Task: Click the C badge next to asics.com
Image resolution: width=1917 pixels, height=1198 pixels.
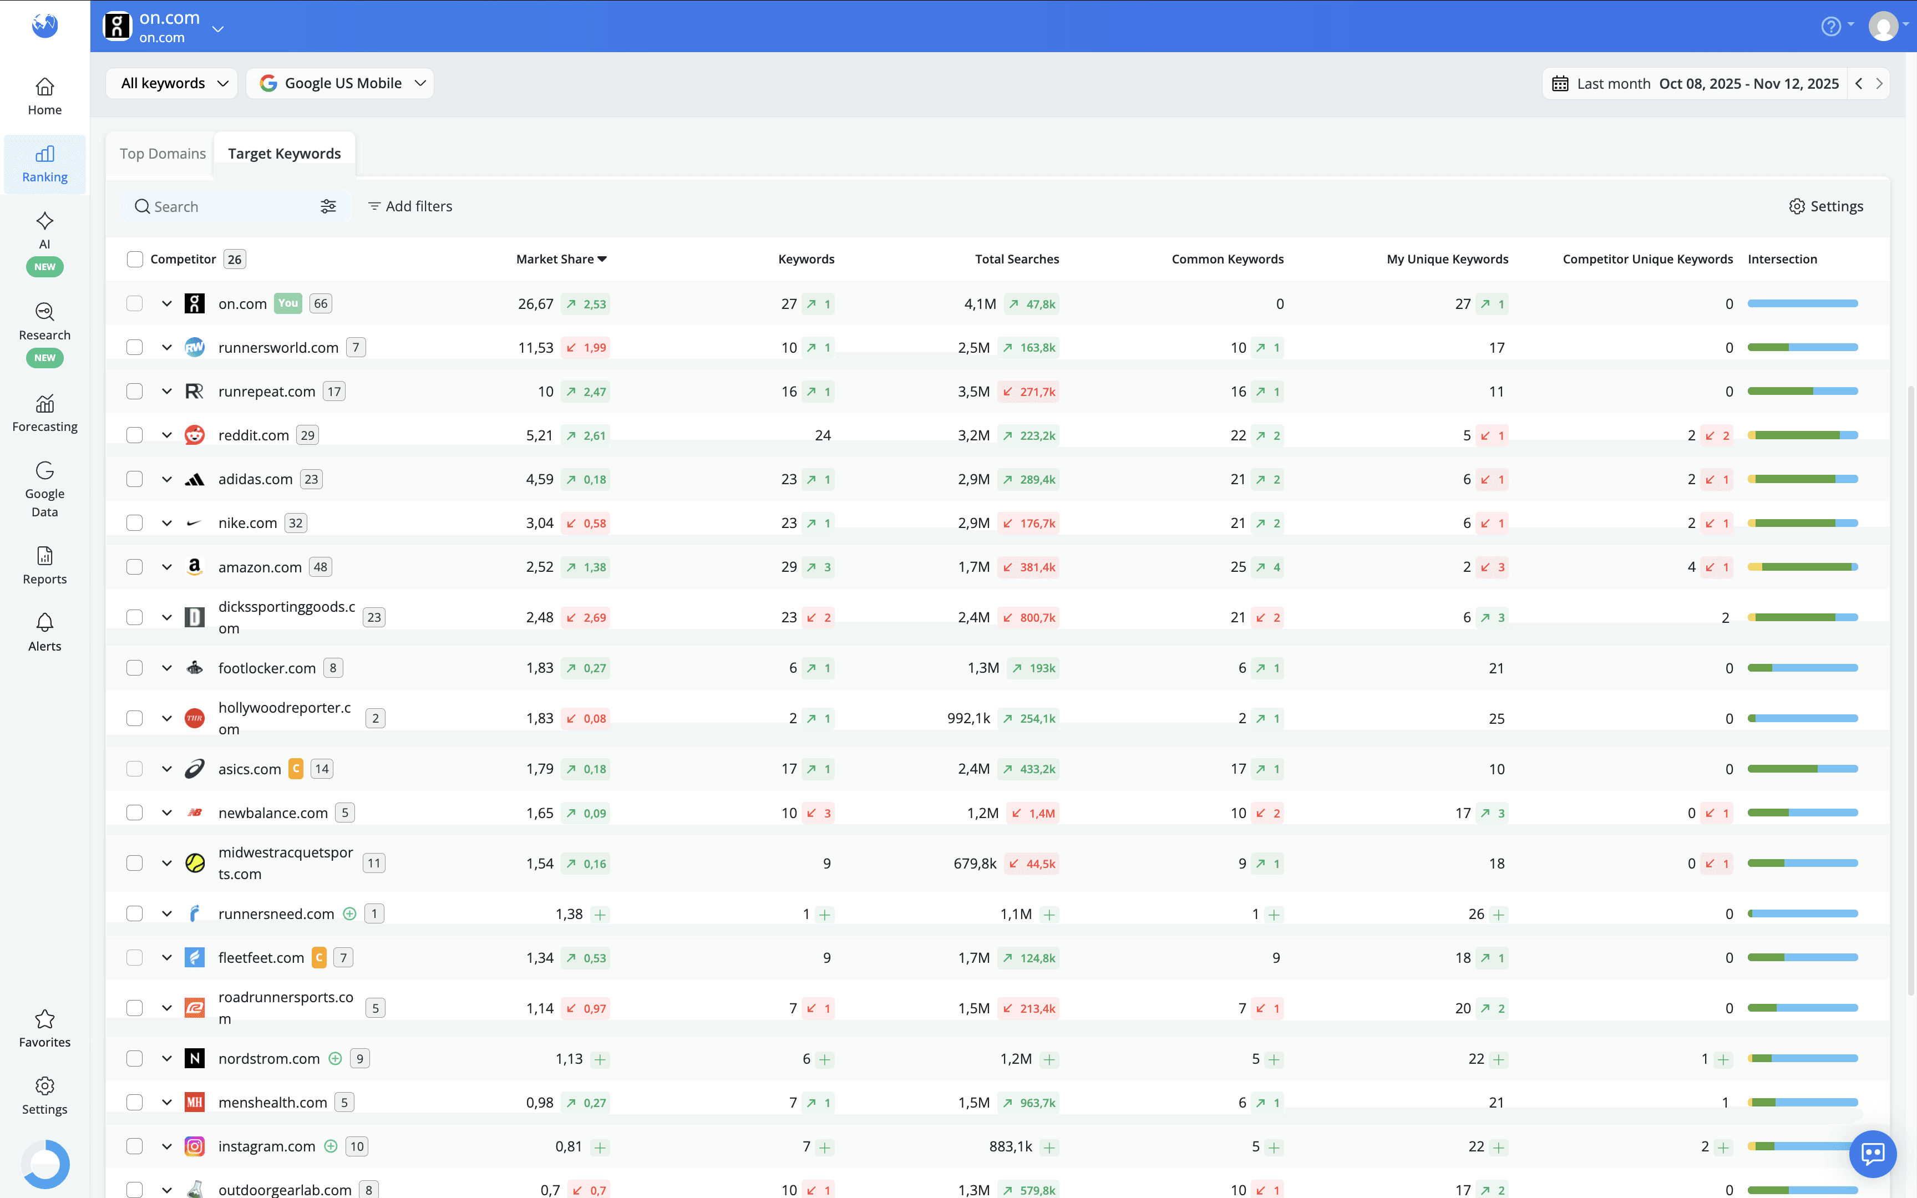Action: click(296, 769)
